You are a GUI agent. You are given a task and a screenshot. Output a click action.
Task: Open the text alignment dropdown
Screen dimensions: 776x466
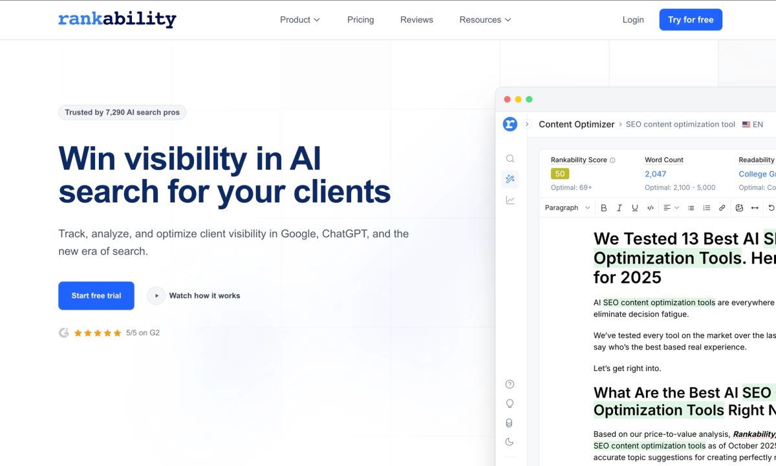(x=671, y=207)
